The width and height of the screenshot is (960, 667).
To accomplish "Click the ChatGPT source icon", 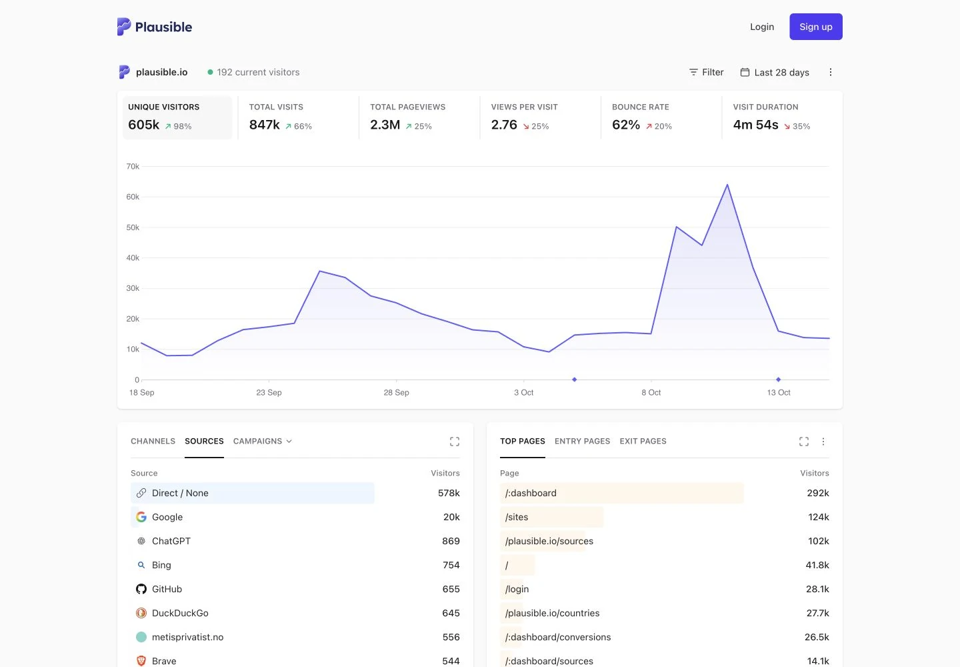I will (x=141, y=541).
